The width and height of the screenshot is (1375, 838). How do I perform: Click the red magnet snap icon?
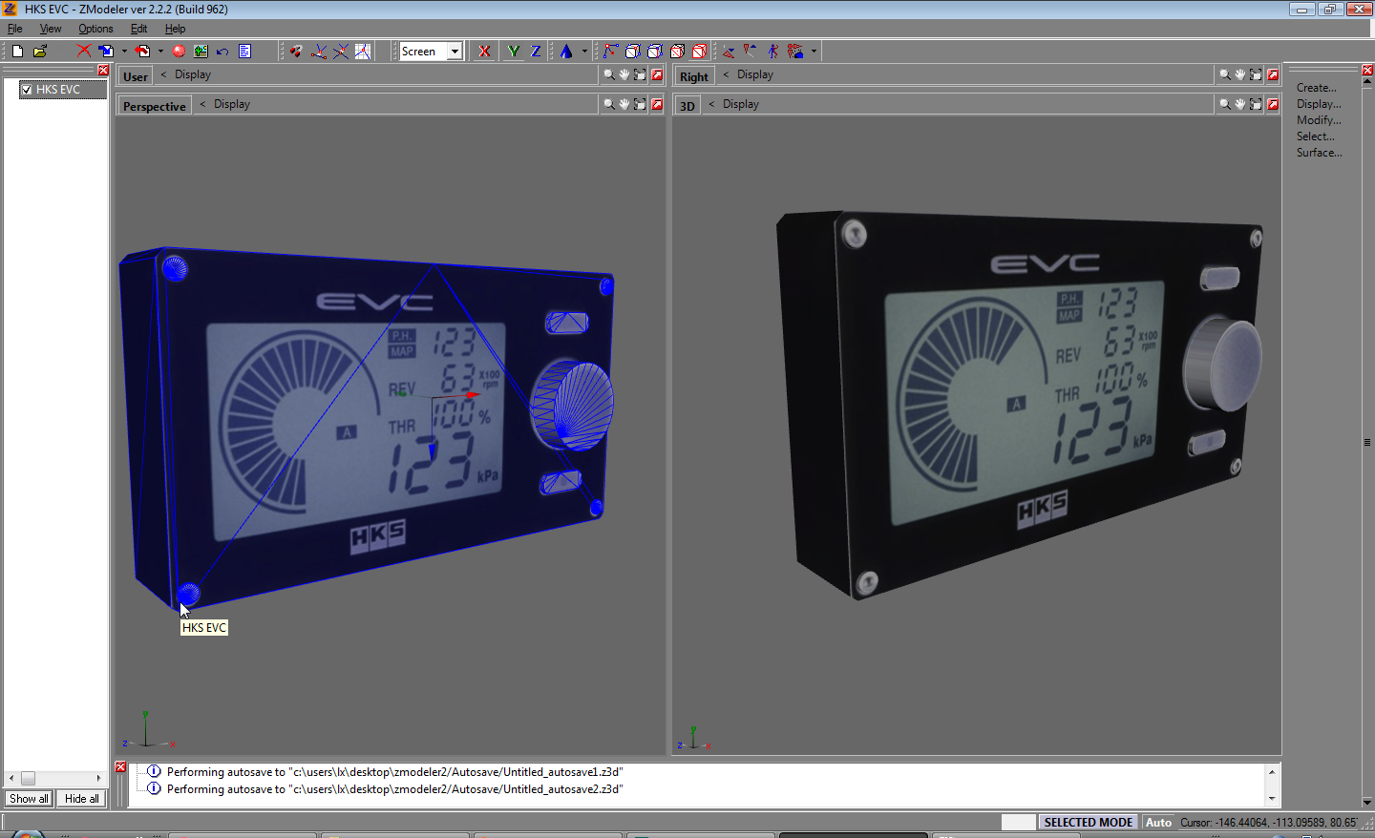[x=296, y=52]
